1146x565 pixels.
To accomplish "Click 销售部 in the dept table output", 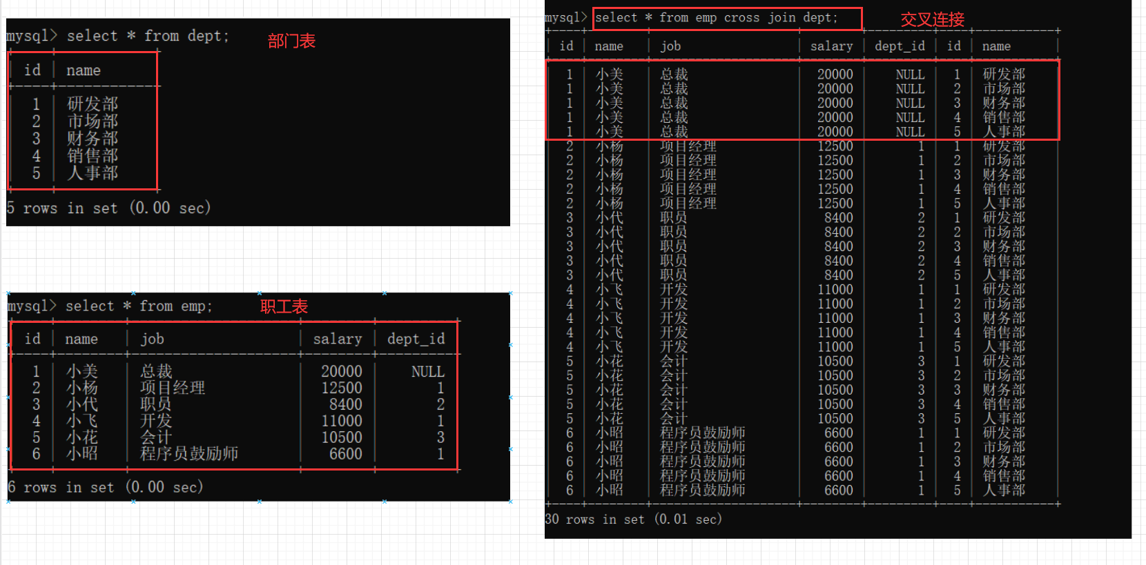I will (93, 156).
